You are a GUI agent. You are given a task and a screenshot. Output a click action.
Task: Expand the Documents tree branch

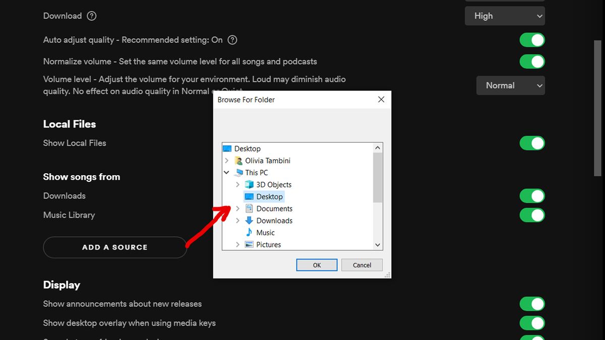(237, 208)
